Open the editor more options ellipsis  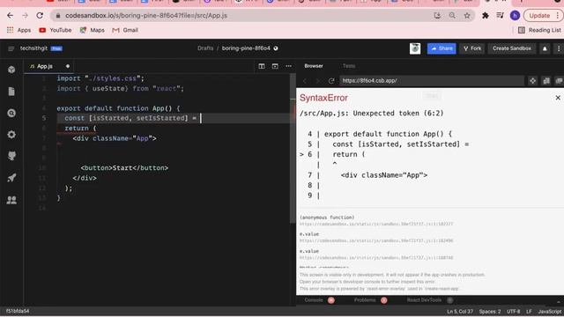click(288, 66)
